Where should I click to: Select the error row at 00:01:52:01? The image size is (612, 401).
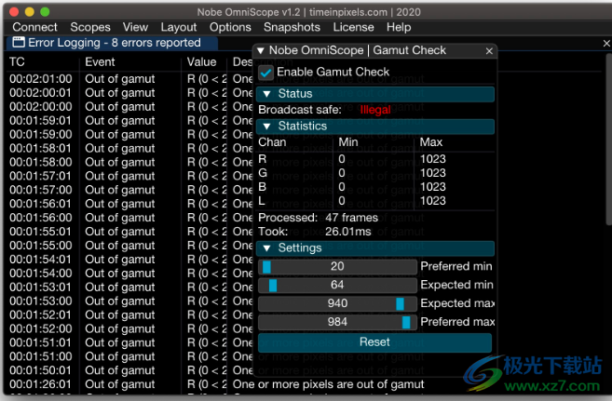pyautogui.click(x=130, y=314)
